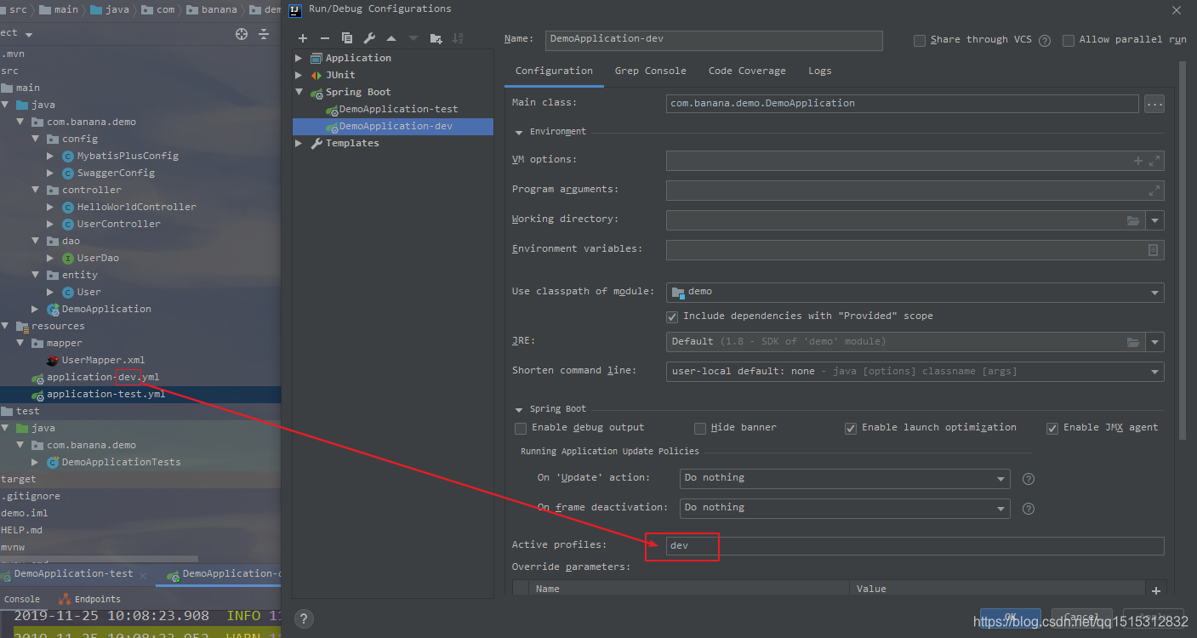The image size is (1197, 638).
Task: Open Endpoints tab in run panel
Action: pos(90,600)
